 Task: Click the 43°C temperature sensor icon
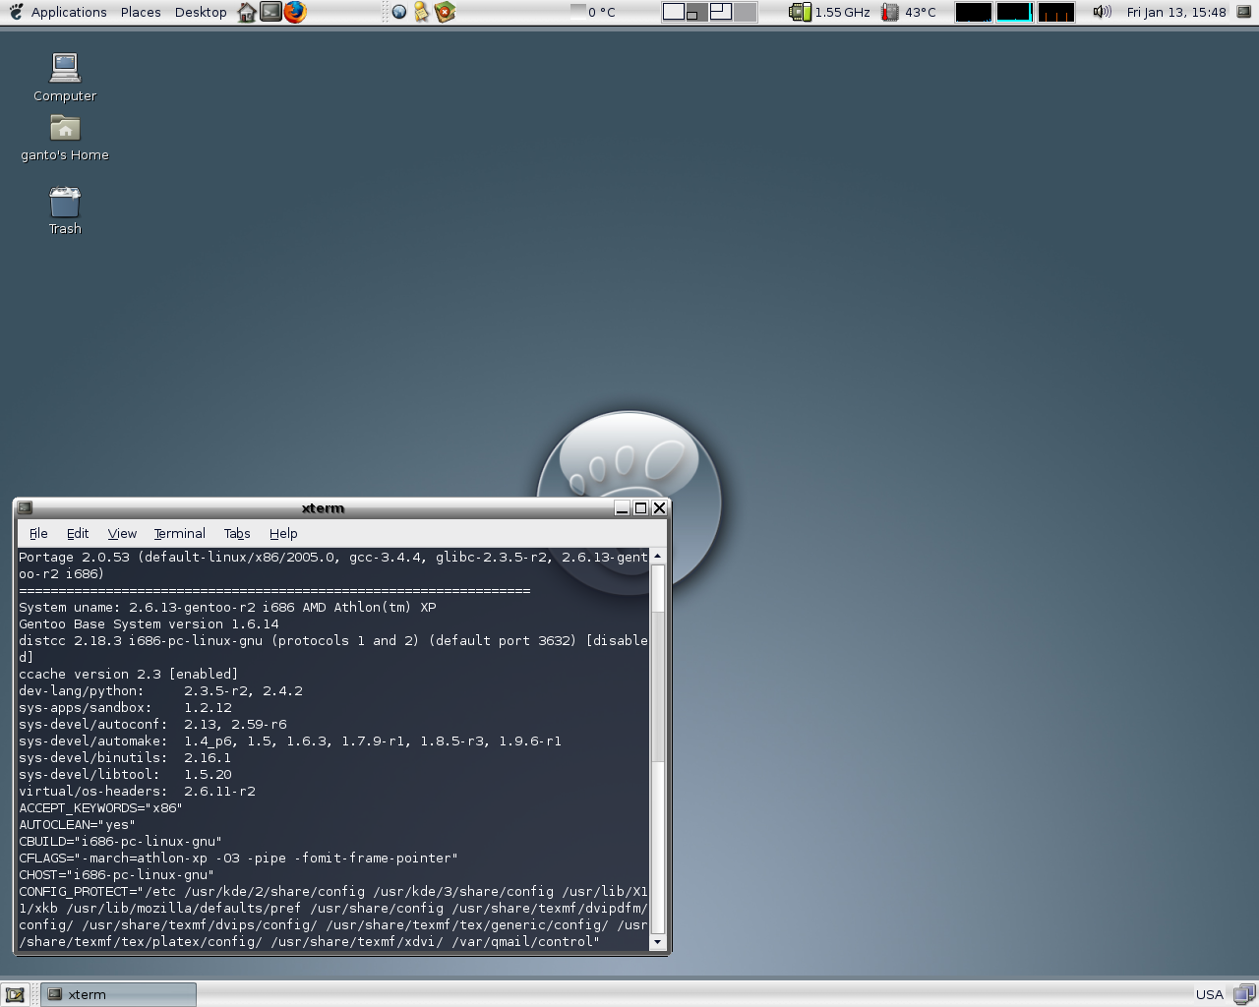pos(890,12)
